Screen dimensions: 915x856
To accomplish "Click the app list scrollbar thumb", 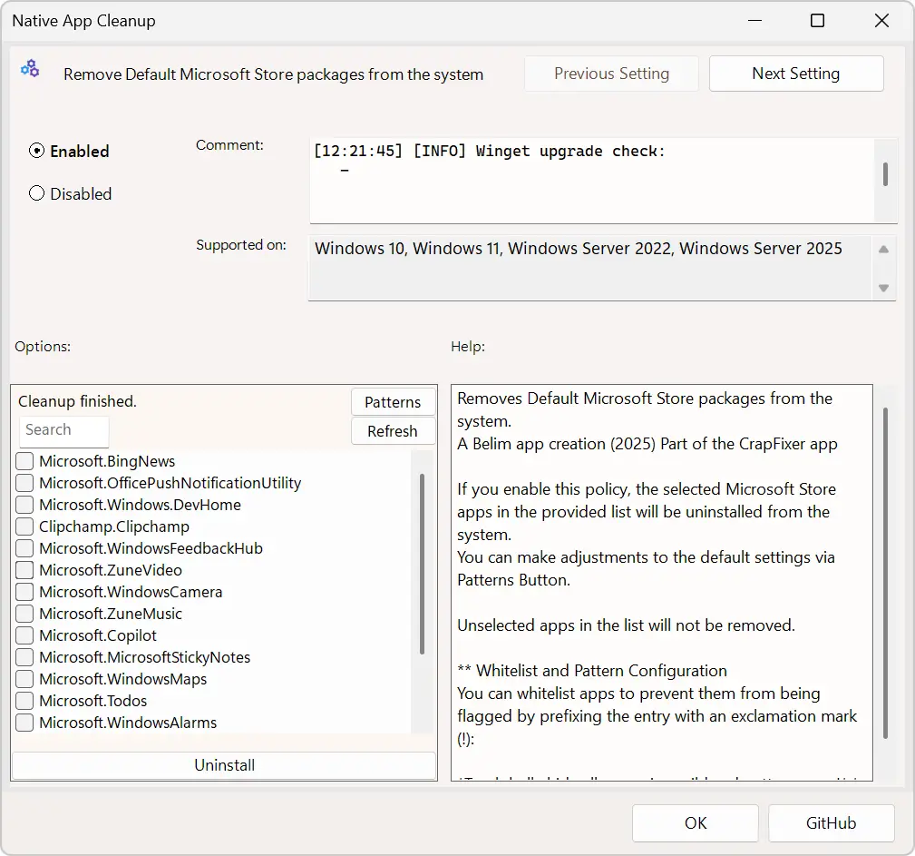I will (422, 564).
